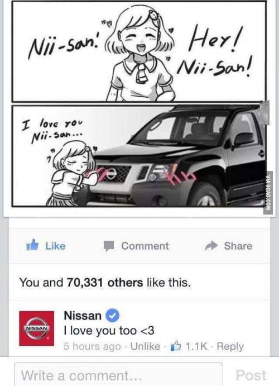Open the top comic panel with girl
The image size is (279, 386).
pos(139,51)
